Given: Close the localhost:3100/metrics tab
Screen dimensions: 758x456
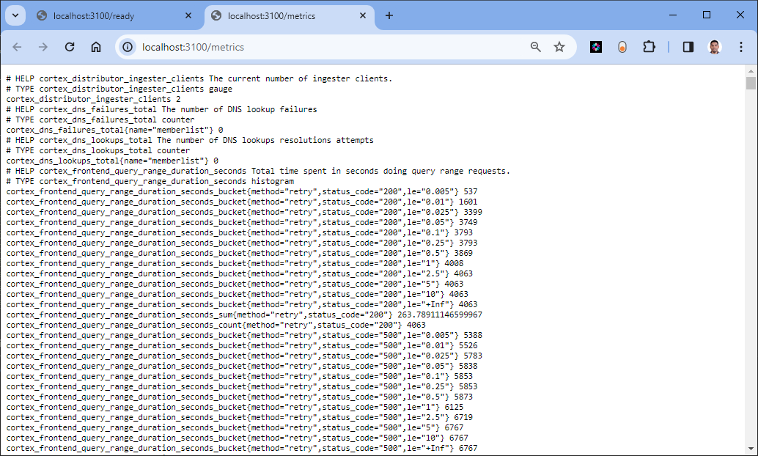Looking at the screenshot, I should pyautogui.click(x=363, y=16).
